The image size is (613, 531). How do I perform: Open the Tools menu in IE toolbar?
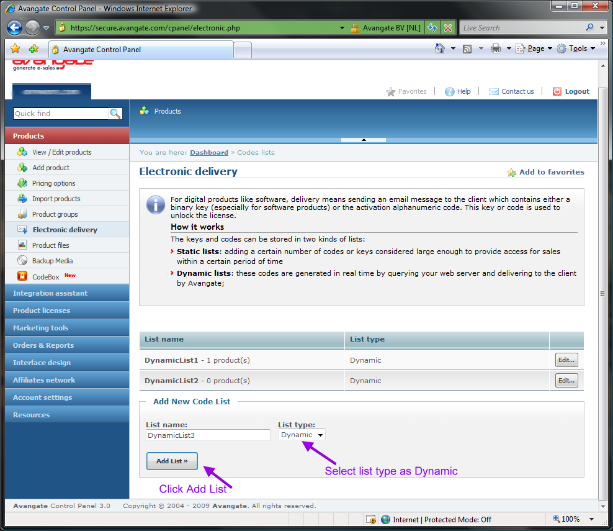tap(576, 48)
